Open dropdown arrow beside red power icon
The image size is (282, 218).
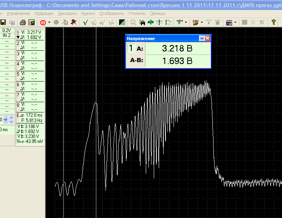tap(49, 22)
